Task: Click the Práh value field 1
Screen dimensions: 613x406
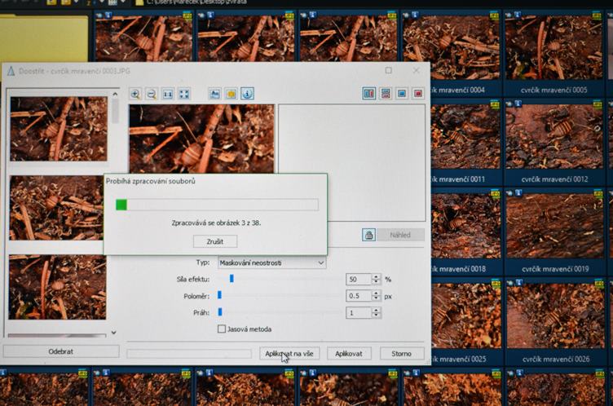Action: [359, 312]
